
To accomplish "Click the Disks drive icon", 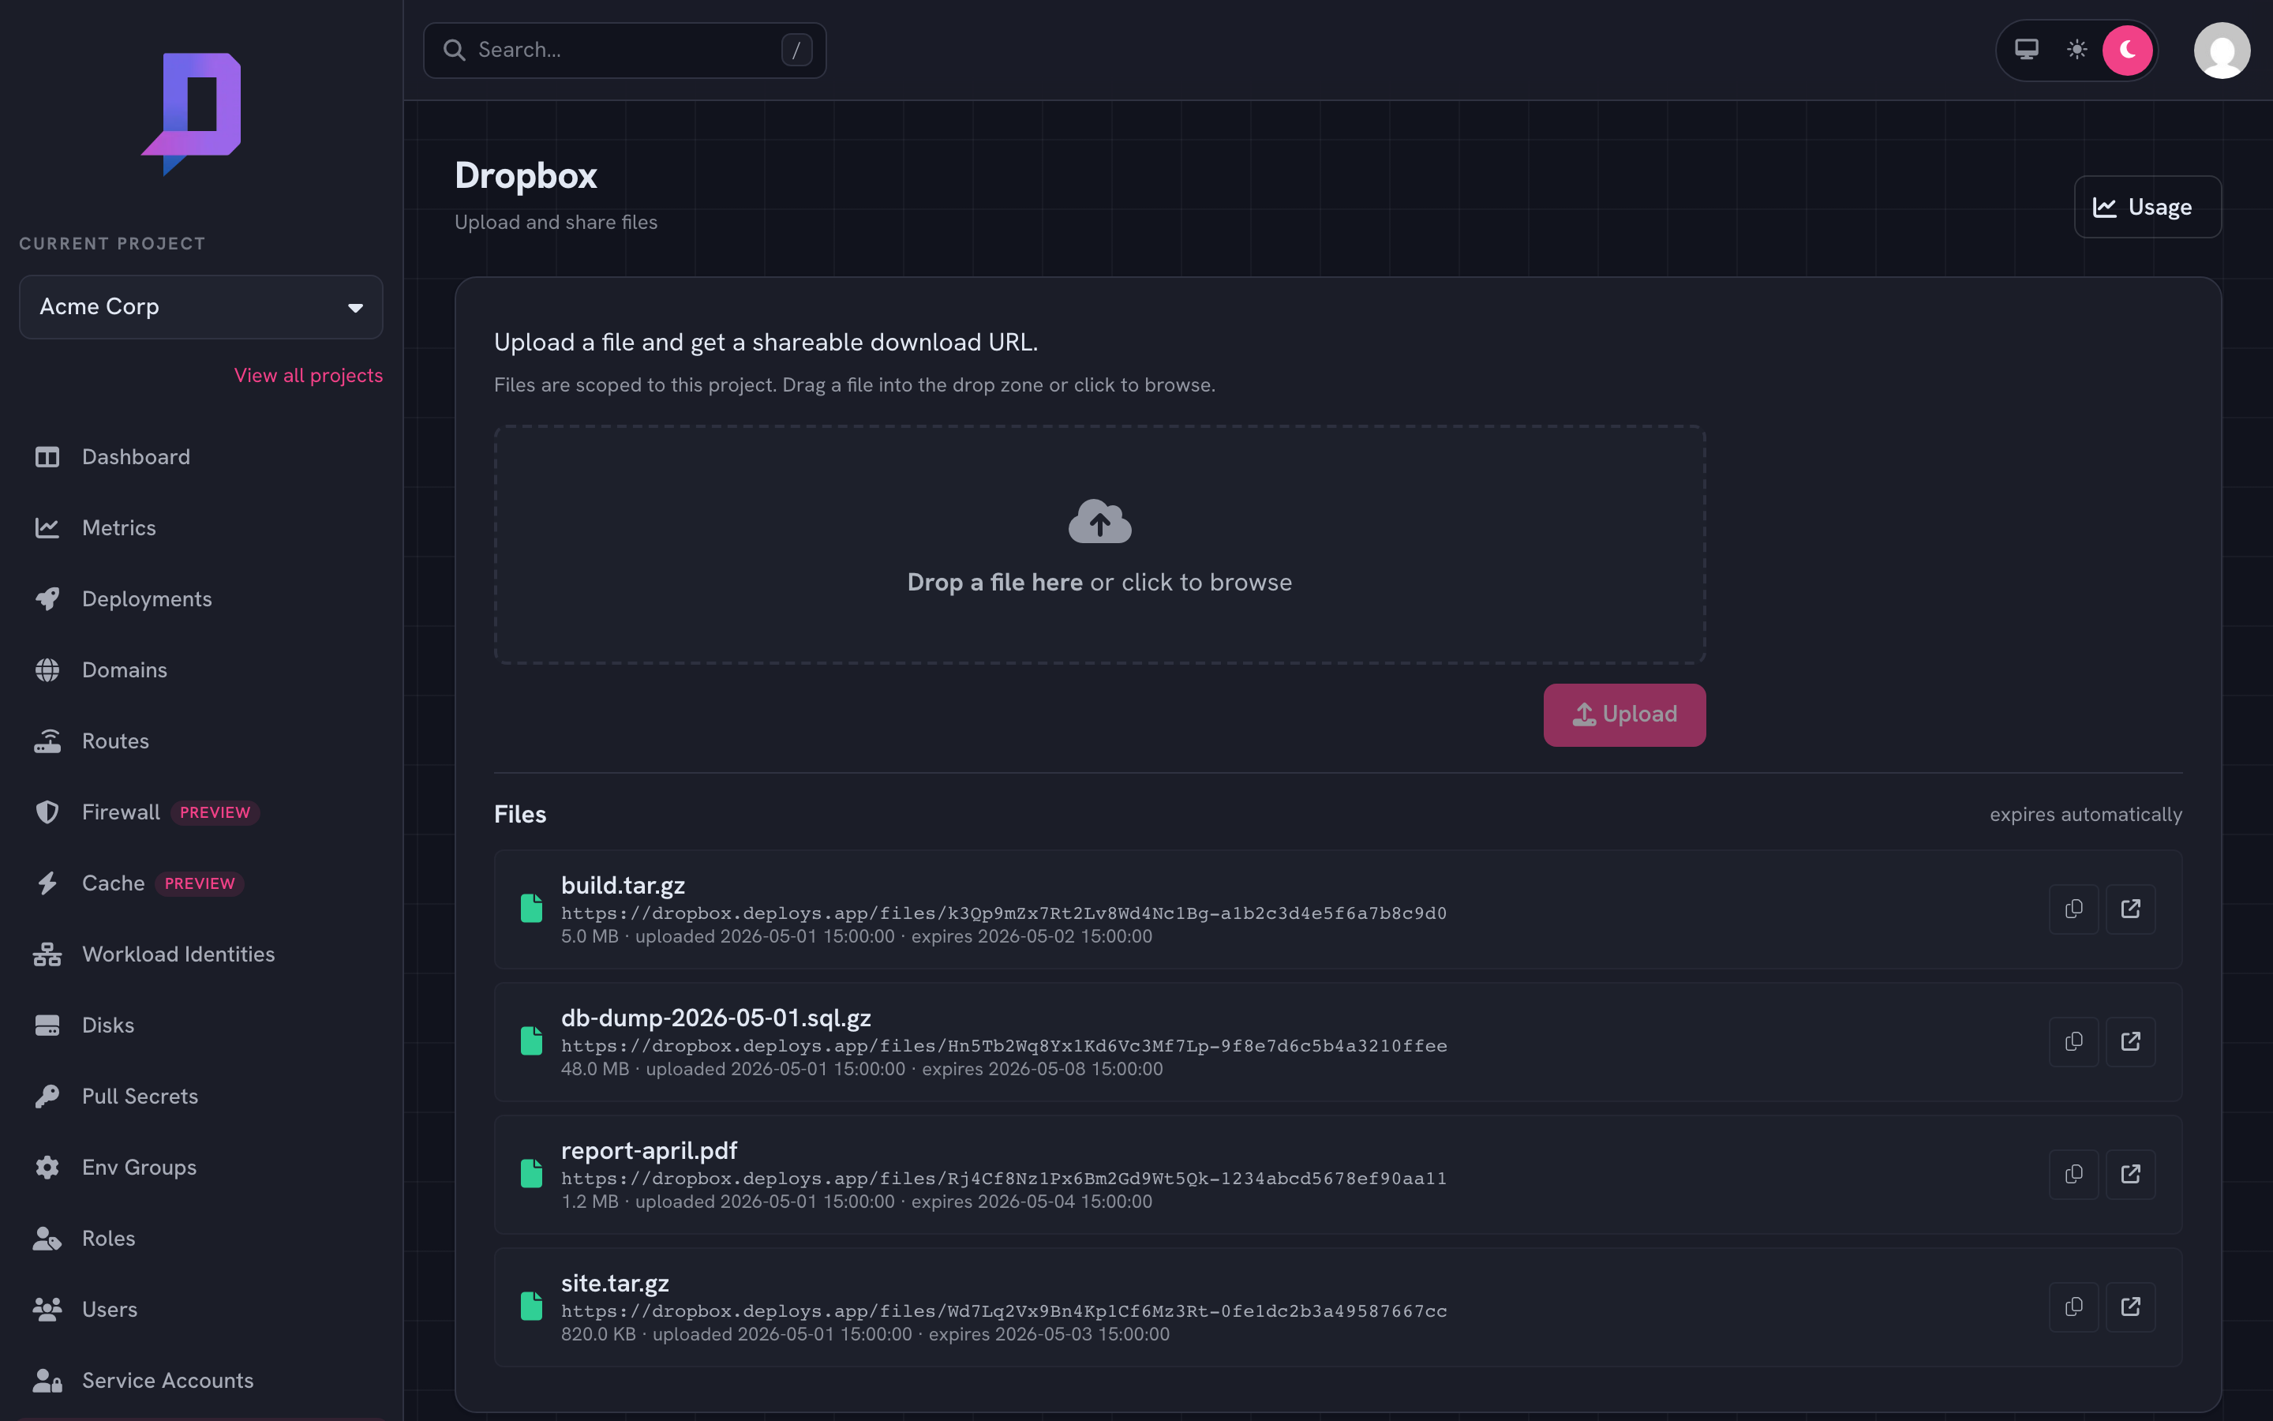I will click(47, 1025).
